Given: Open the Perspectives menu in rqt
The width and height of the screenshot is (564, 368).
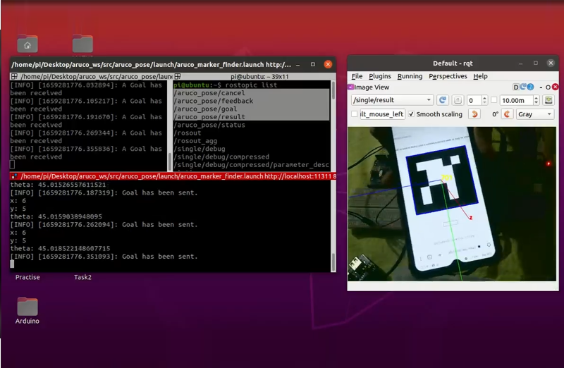Looking at the screenshot, I should pos(448,76).
